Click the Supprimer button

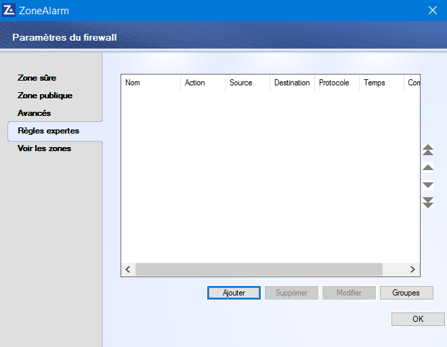(291, 293)
